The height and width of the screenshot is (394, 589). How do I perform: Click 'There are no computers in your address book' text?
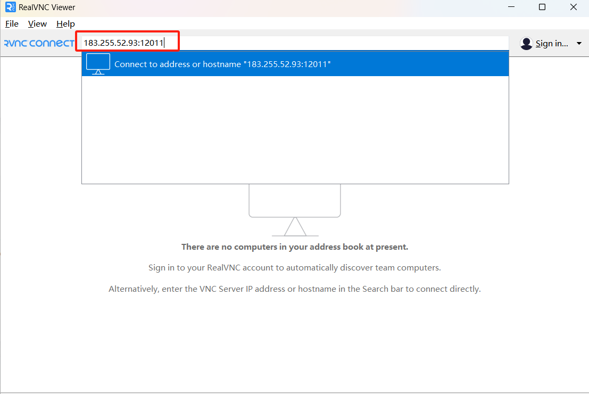pyautogui.click(x=295, y=247)
